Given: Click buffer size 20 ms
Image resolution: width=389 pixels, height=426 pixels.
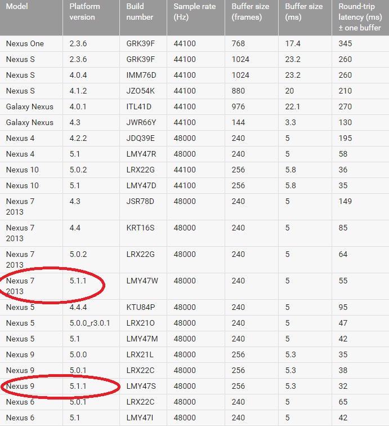Looking at the screenshot, I should coord(289,91).
